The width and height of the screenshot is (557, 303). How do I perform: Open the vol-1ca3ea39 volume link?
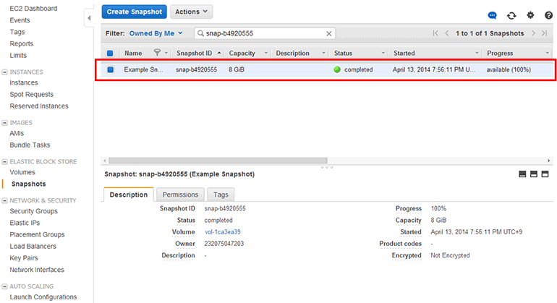[x=222, y=232]
